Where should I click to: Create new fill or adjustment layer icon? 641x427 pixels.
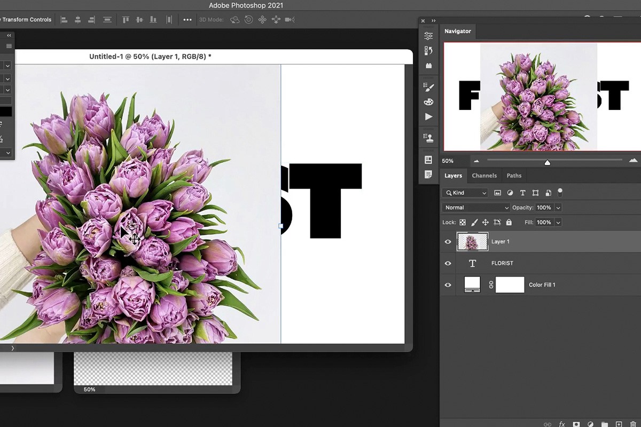click(590, 424)
